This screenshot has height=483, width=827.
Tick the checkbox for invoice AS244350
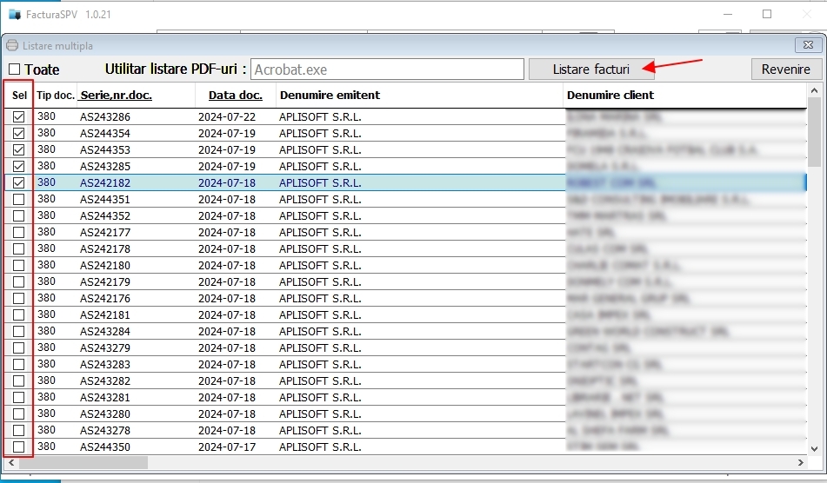(18, 447)
